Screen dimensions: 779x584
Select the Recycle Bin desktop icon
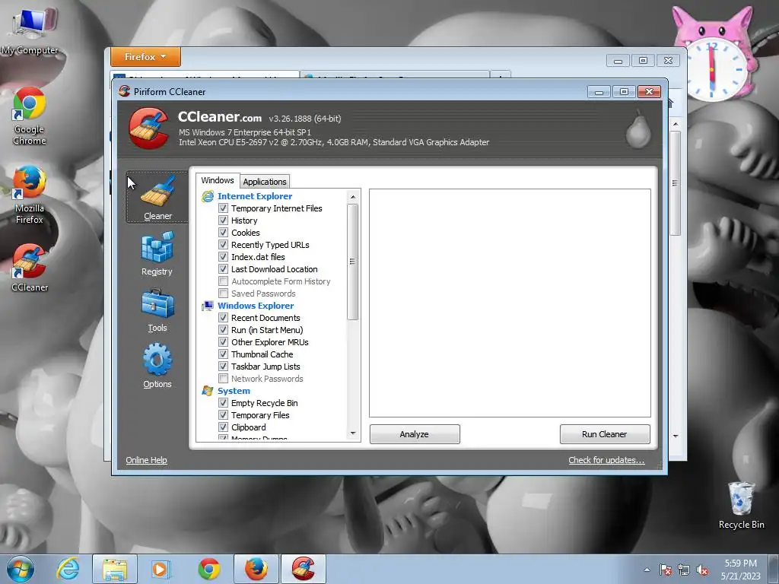[x=741, y=506]
